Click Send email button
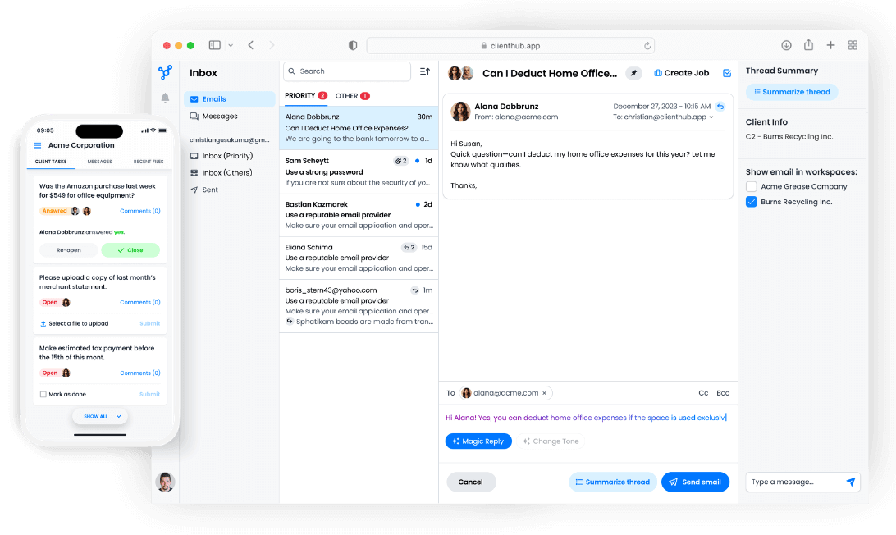The image size is (896, 535). [x=695, y=482]
